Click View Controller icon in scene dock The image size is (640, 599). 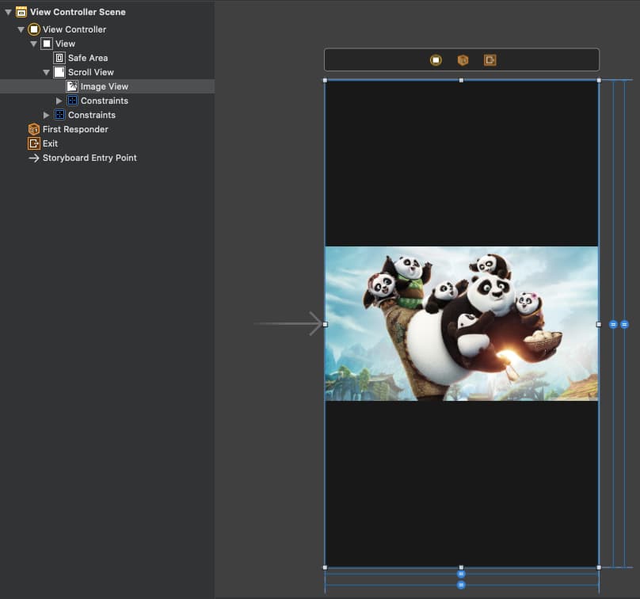[x=436, y=60]
